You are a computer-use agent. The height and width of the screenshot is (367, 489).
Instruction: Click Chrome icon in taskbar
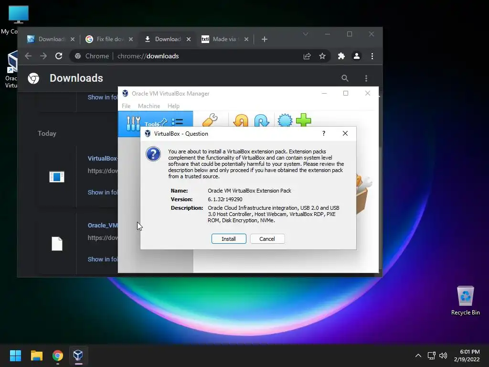pyautogui.click(x=57, y=356)
